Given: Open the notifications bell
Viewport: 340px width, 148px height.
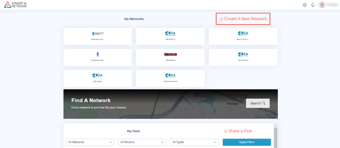Looking at the screenshot, I should click(x=313, y=5).
